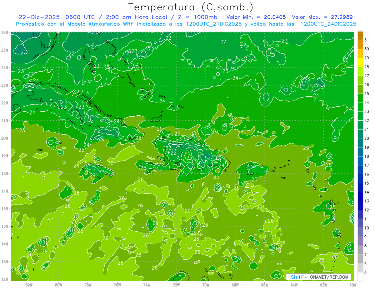This screenshot has height=289, width=375.
Task: Click the 60W longitude axis label
Action: (353, 284)
